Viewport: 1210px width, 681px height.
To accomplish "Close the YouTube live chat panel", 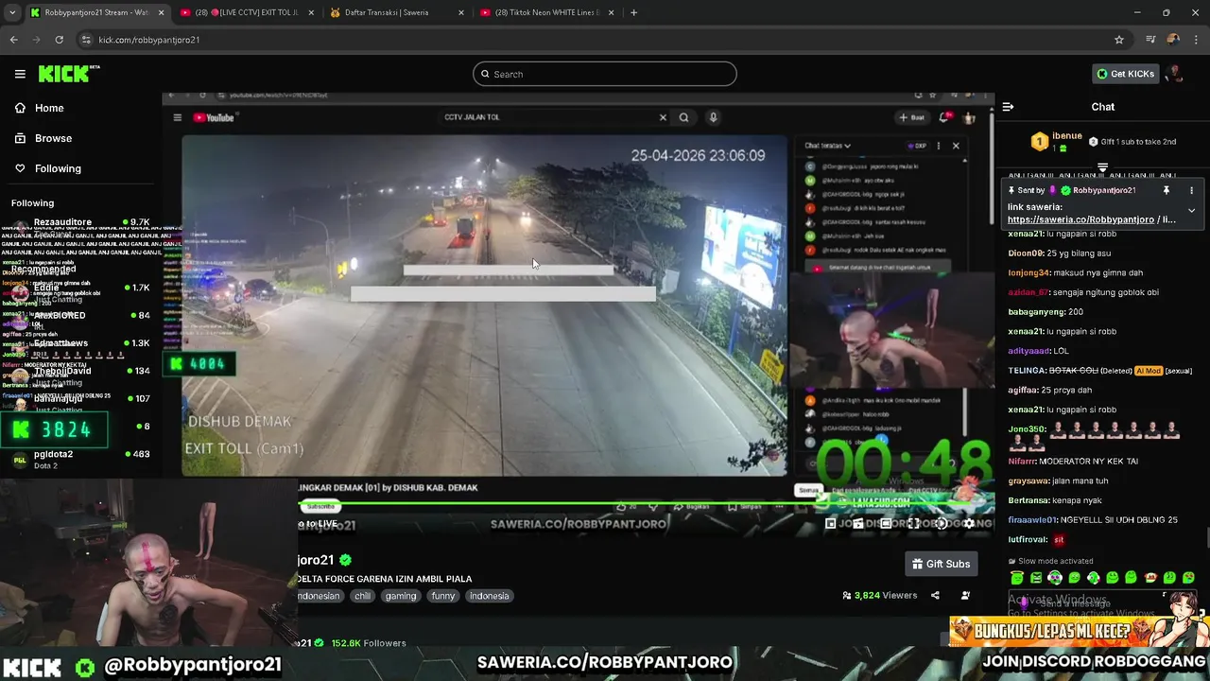I will 956,146.
